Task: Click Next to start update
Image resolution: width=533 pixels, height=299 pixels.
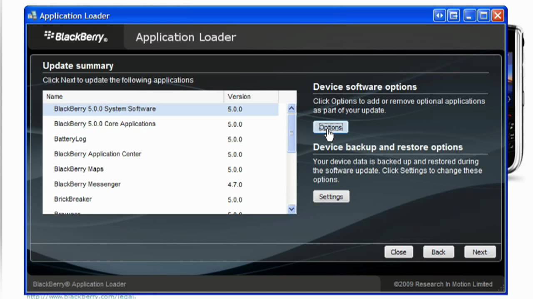Action: click(480, 252)
